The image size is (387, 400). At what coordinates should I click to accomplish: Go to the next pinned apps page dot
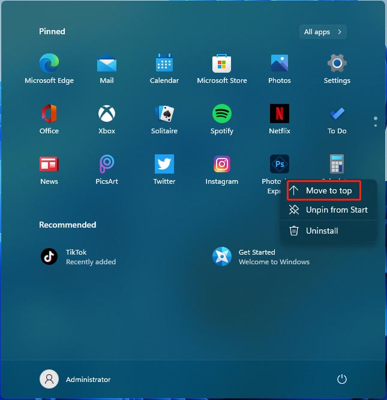click(x=376, y=126)
